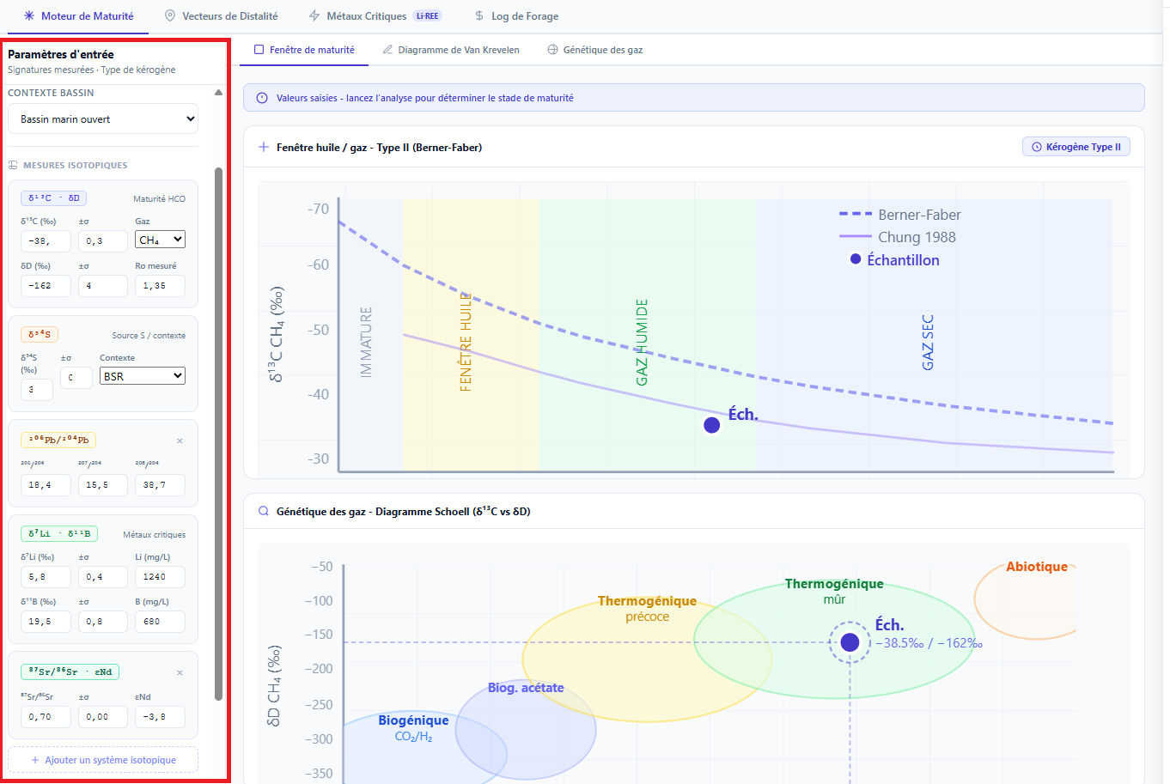1170x784 pixels.
Task: Click the info icon in Valeurs saisies banner
Action: click(x=262, y=98)
